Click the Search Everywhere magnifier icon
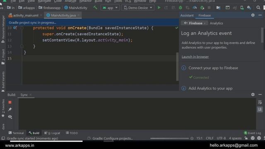This screenshot has width=265, height=149. click(x=258, y=7)
